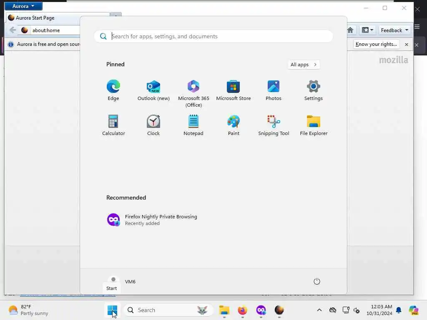The width and height of the screenshot is (427, 320).
Task: Click the Windows Start button on taskbar
Action: (x=112, y=310)
